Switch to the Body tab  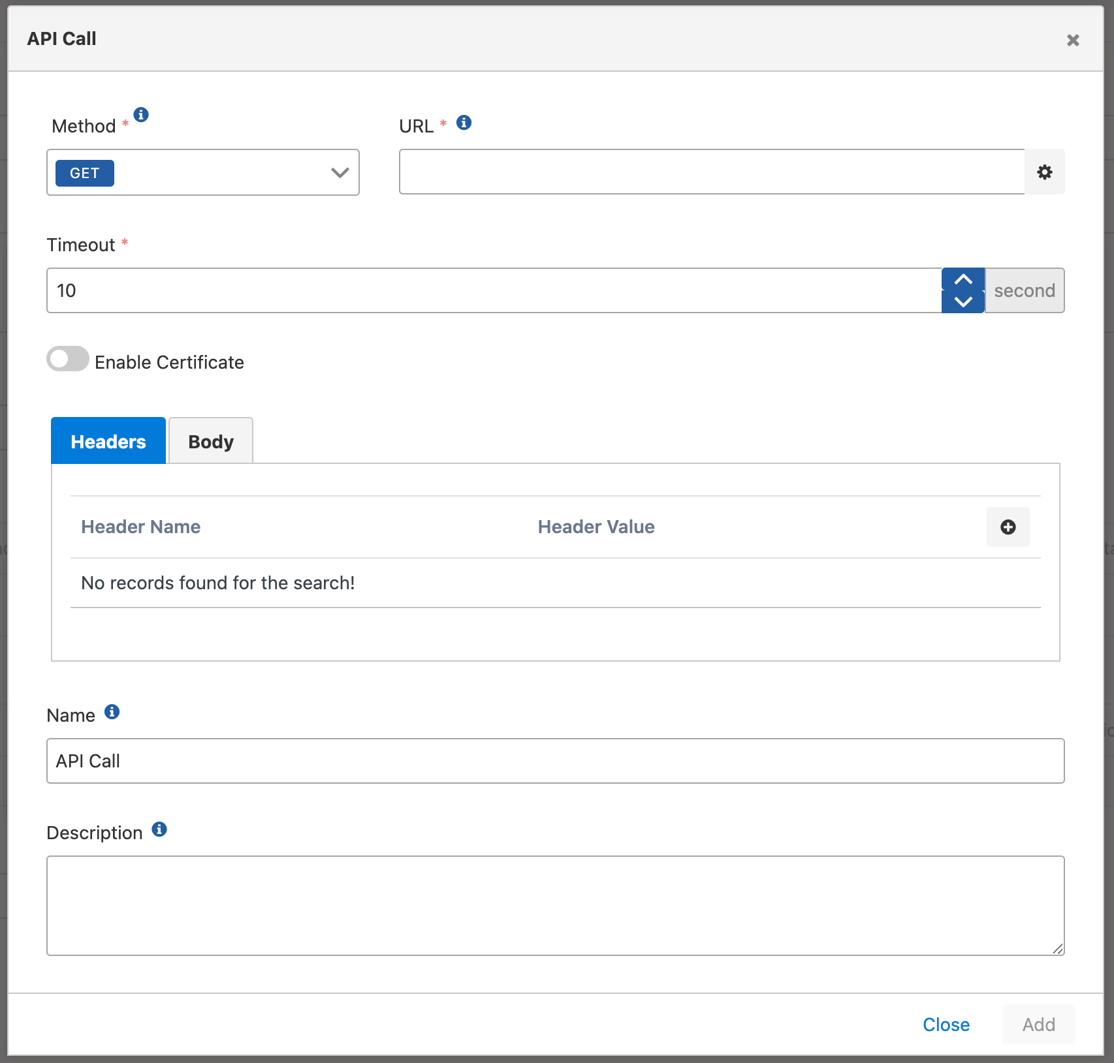coord(210,442)
